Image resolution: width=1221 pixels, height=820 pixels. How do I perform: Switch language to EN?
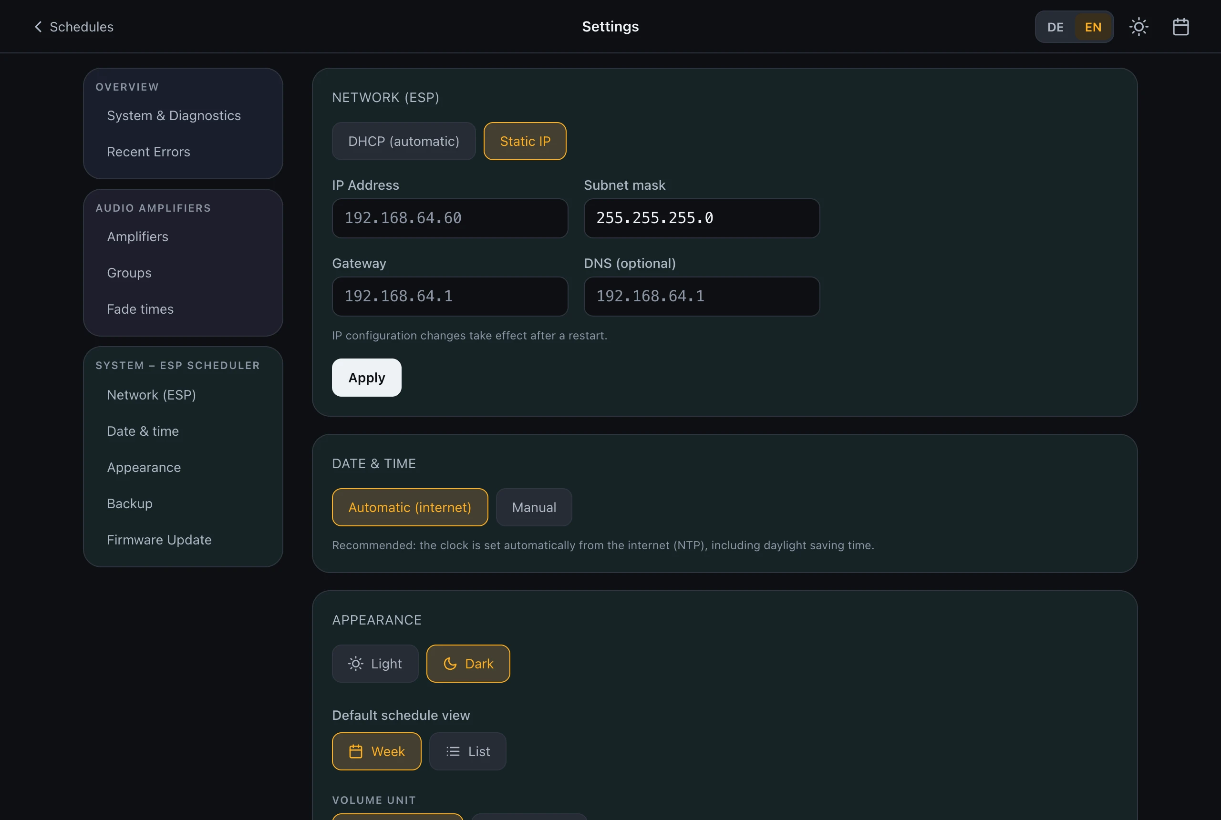(x=1093, y=27)
